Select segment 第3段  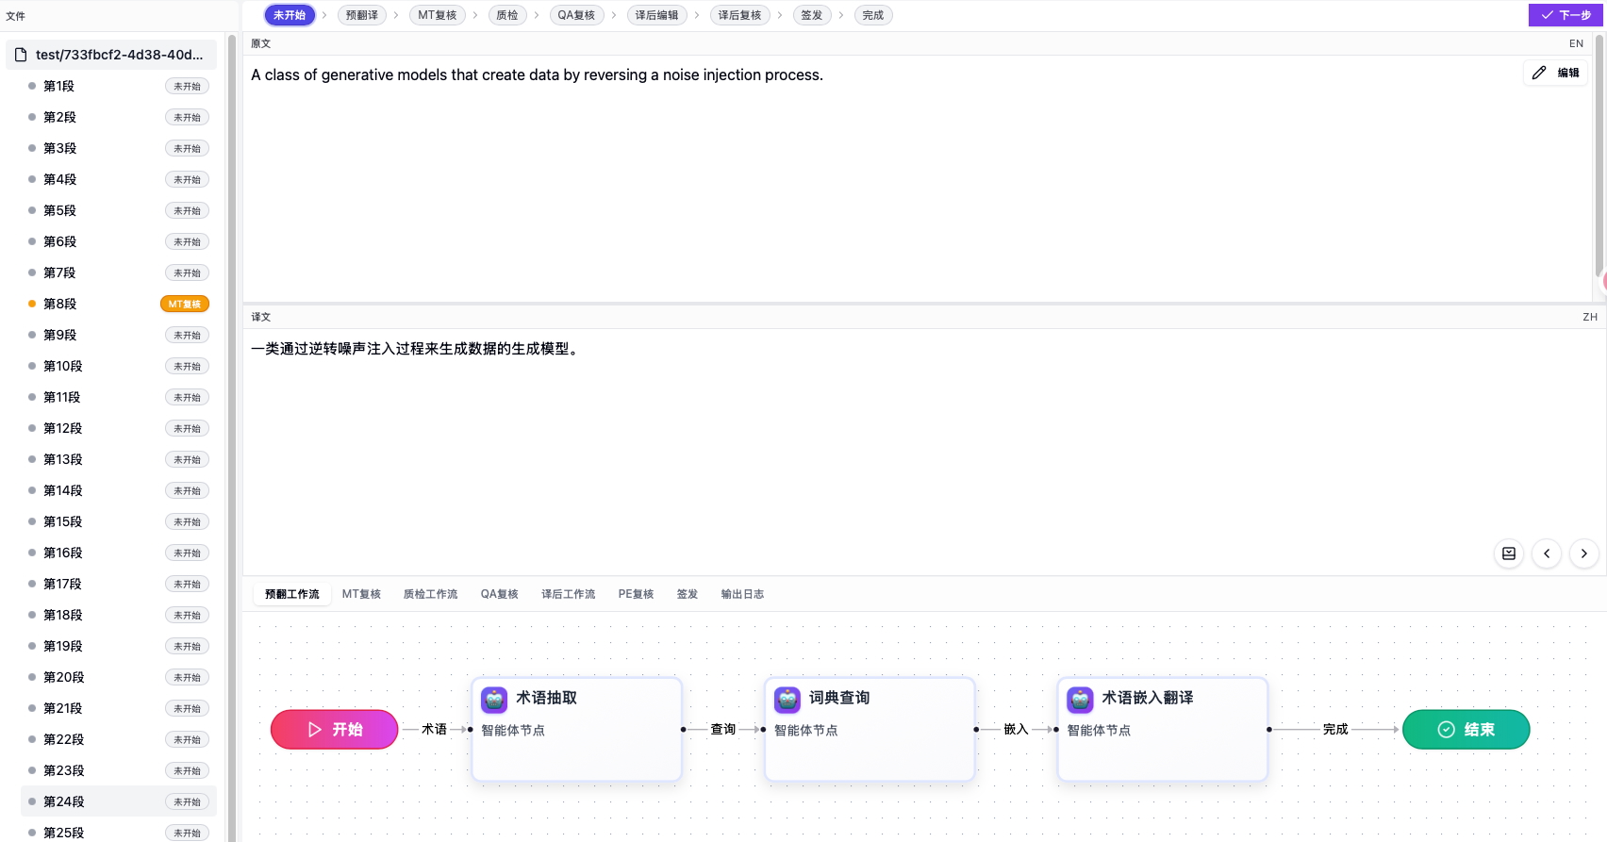coord(119,148)
